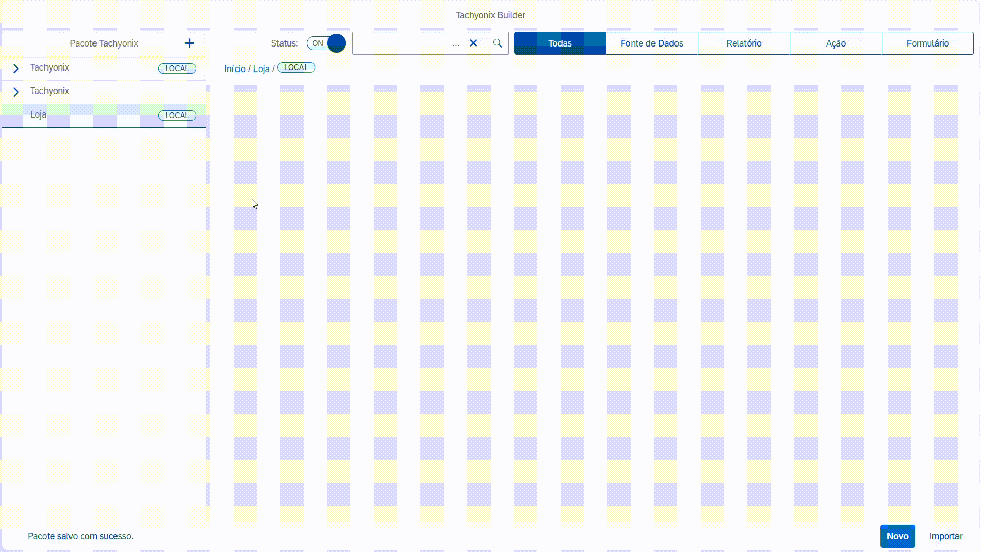The height and width of the screenshot is (552, 981).
Task: Expand the second Tachyonix package
Action: [16, 92]
